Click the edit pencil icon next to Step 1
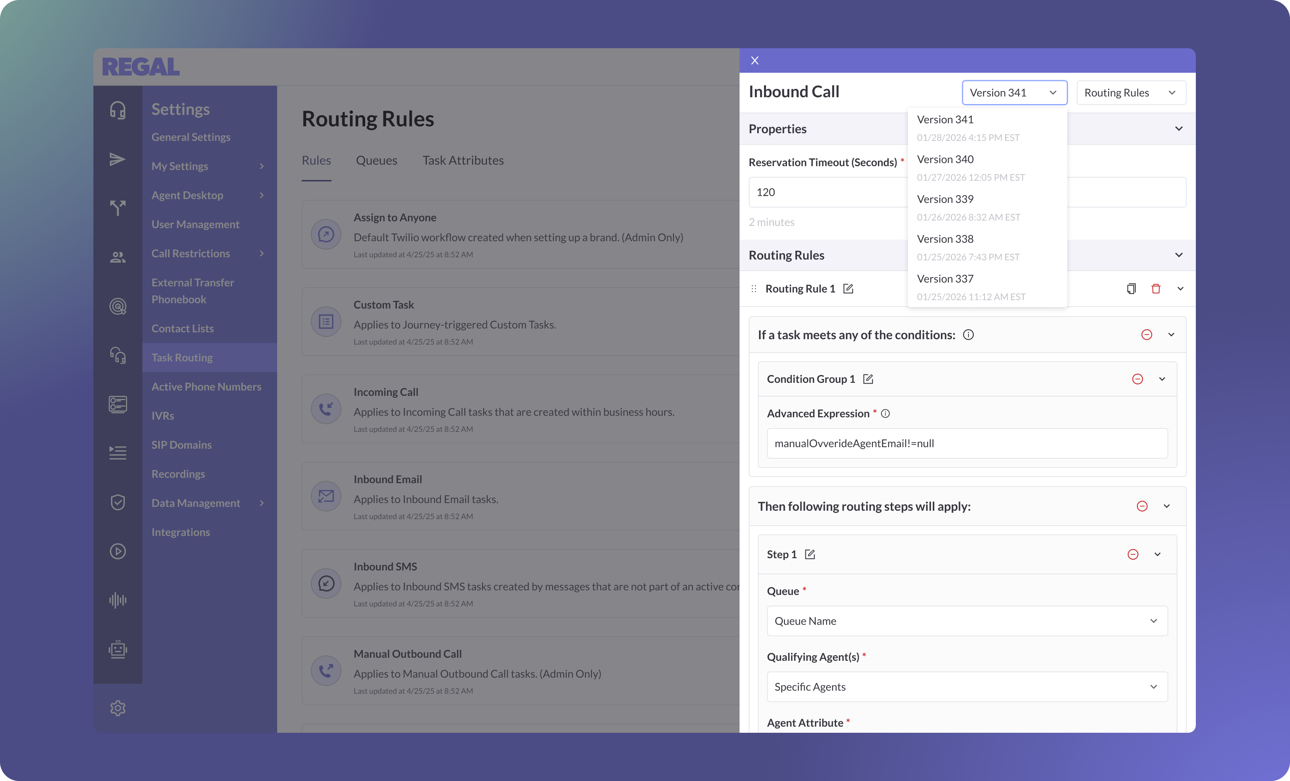The height and width of the screenshot is (781, 1290). (810, 554)
